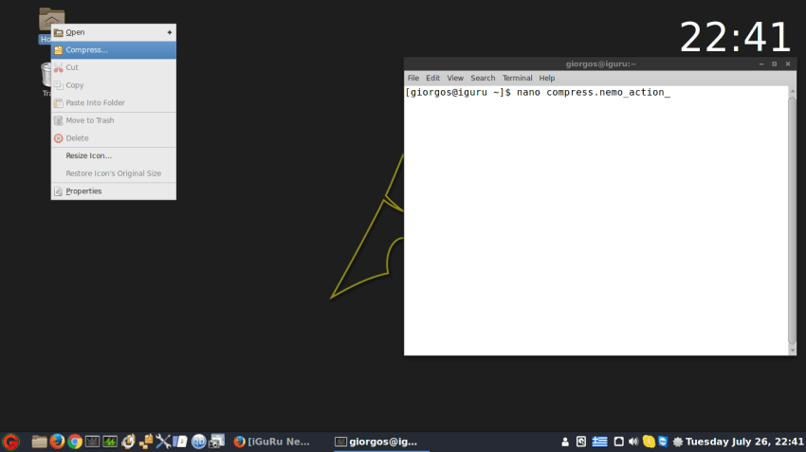
Task: Click the date and time in the panel
Action: coord(743,442)
